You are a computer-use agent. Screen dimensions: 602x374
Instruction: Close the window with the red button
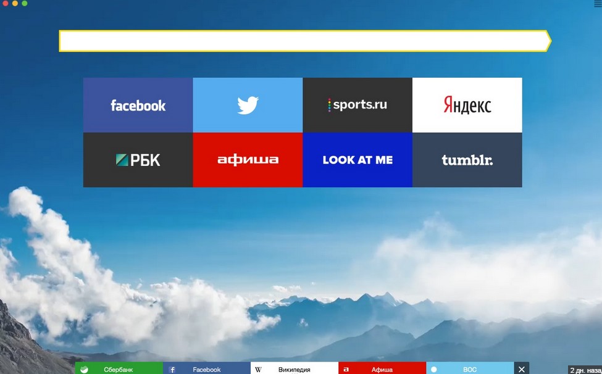tap(5, 3)
